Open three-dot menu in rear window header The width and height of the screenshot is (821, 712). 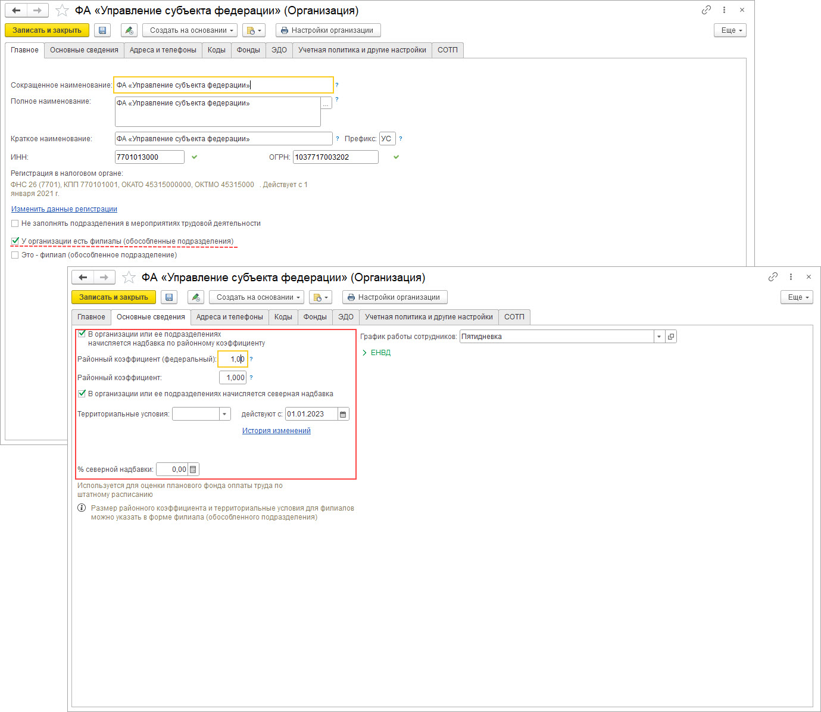(724, 10)
